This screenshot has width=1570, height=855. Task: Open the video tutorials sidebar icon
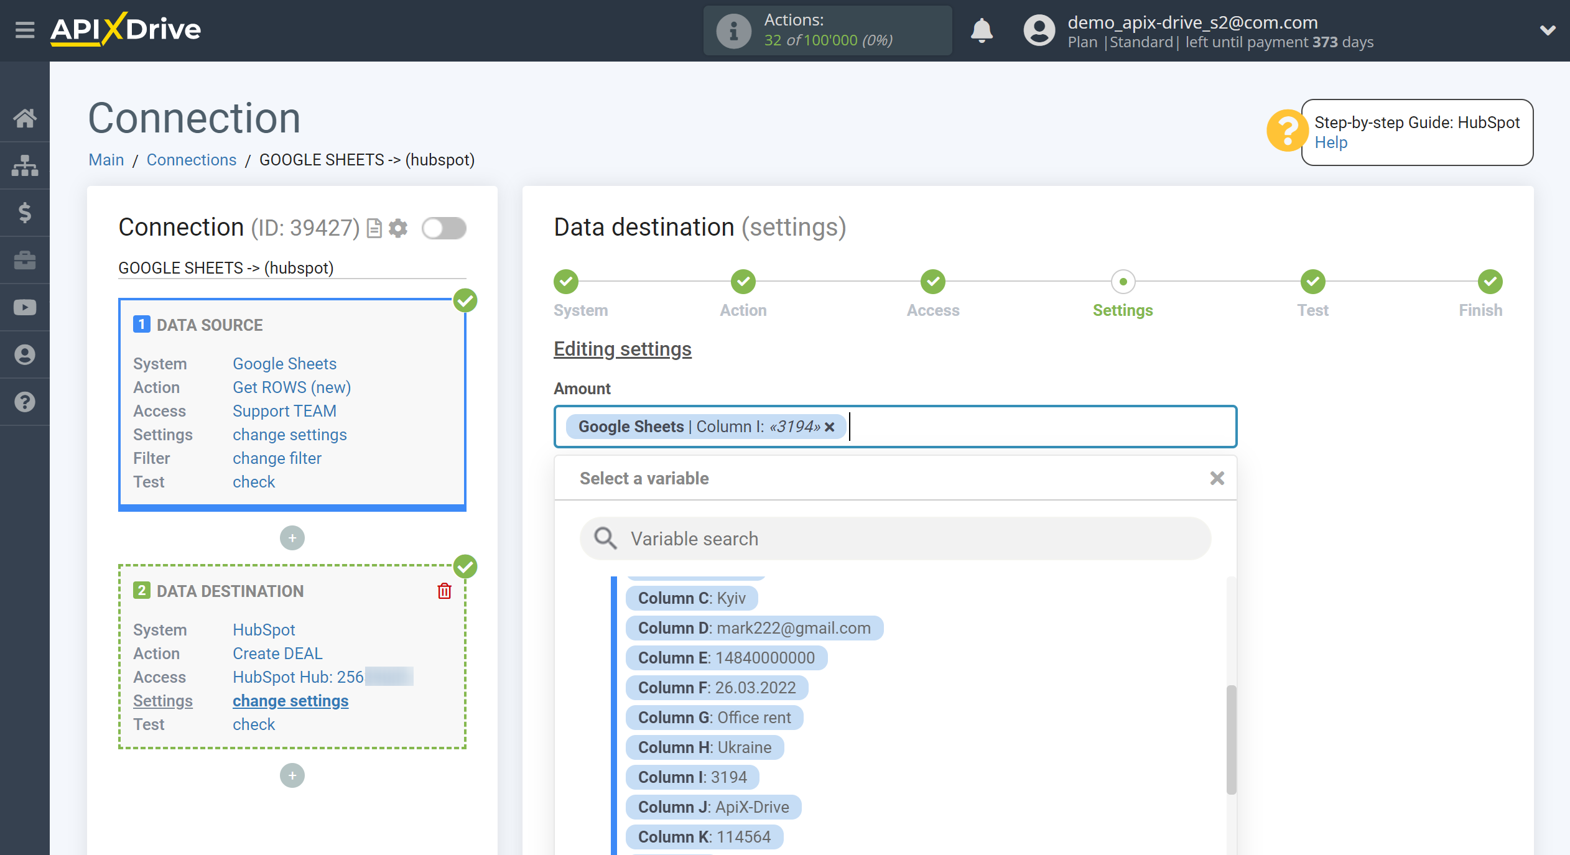pyautogui.click(x=25, y=307)
